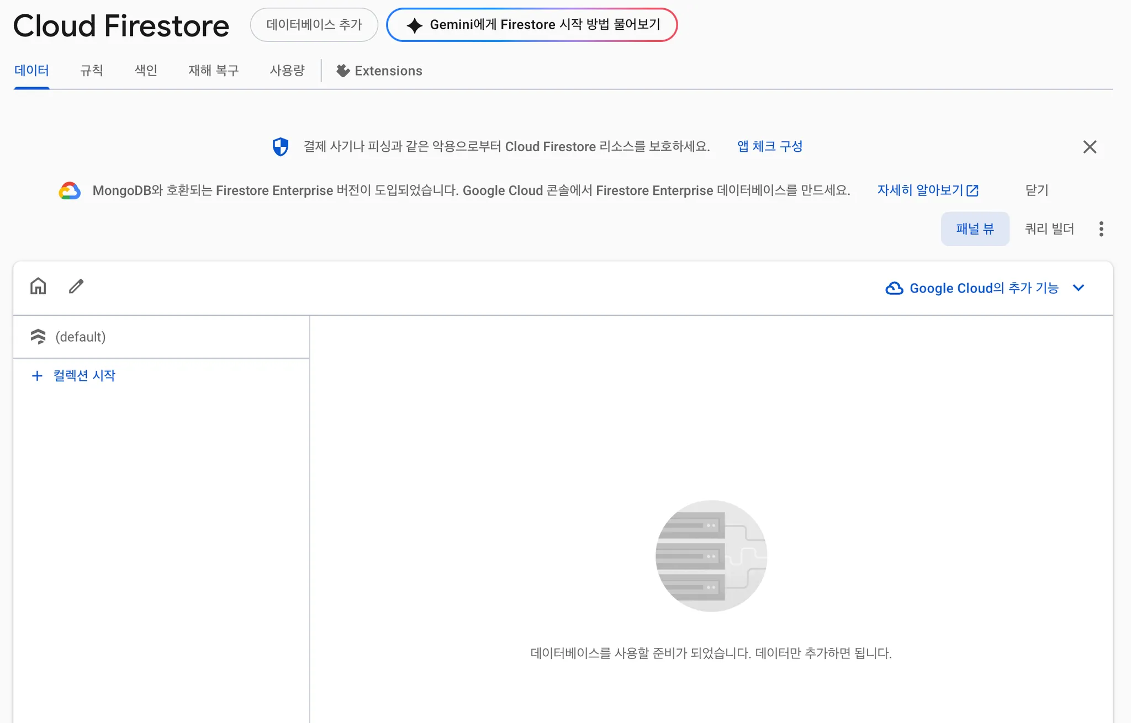Click the cloud icon beside Google Cloud features

(x=894, y=288)
